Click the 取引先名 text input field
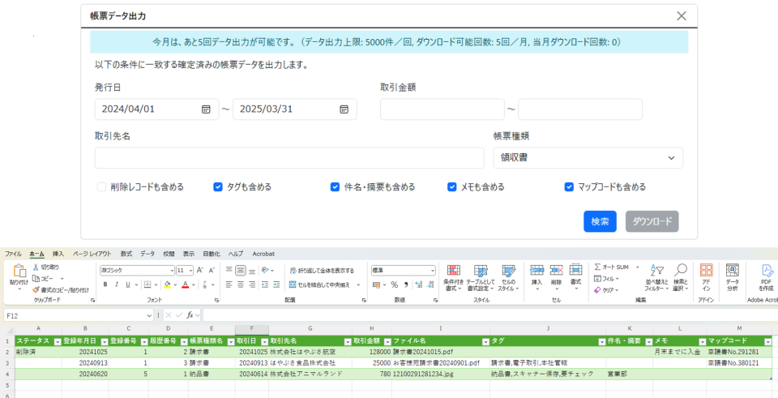Image resolution: width=778 pixels, height=398 pixels. pyautogui.click(x=289, y=158)
